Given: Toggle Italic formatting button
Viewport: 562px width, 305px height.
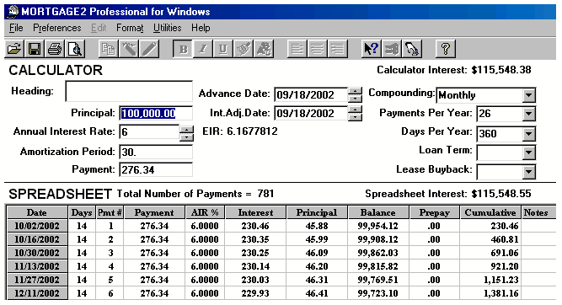Looking at the screenshot, I should [203, 49].
